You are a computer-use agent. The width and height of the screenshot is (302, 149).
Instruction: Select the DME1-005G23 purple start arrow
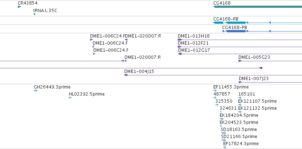(240, 61)
